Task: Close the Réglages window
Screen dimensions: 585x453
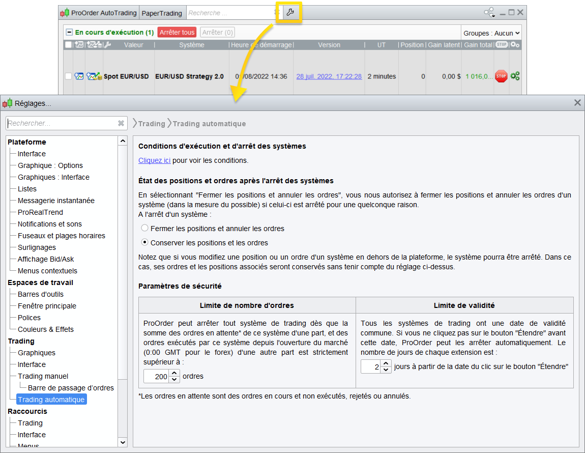Action: click(577, 103)
